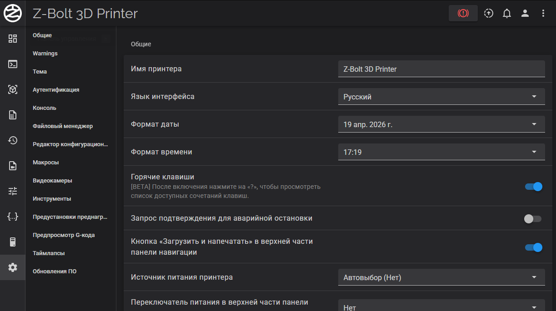Open the Источник питания принтера dropdown
This screenshot has width=556, height=311.
[441, 277]
